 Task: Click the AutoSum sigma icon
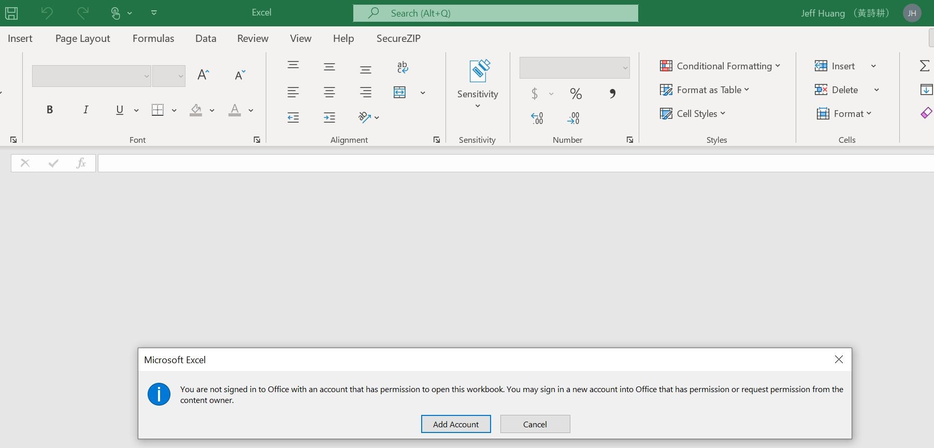pos(925,66)
